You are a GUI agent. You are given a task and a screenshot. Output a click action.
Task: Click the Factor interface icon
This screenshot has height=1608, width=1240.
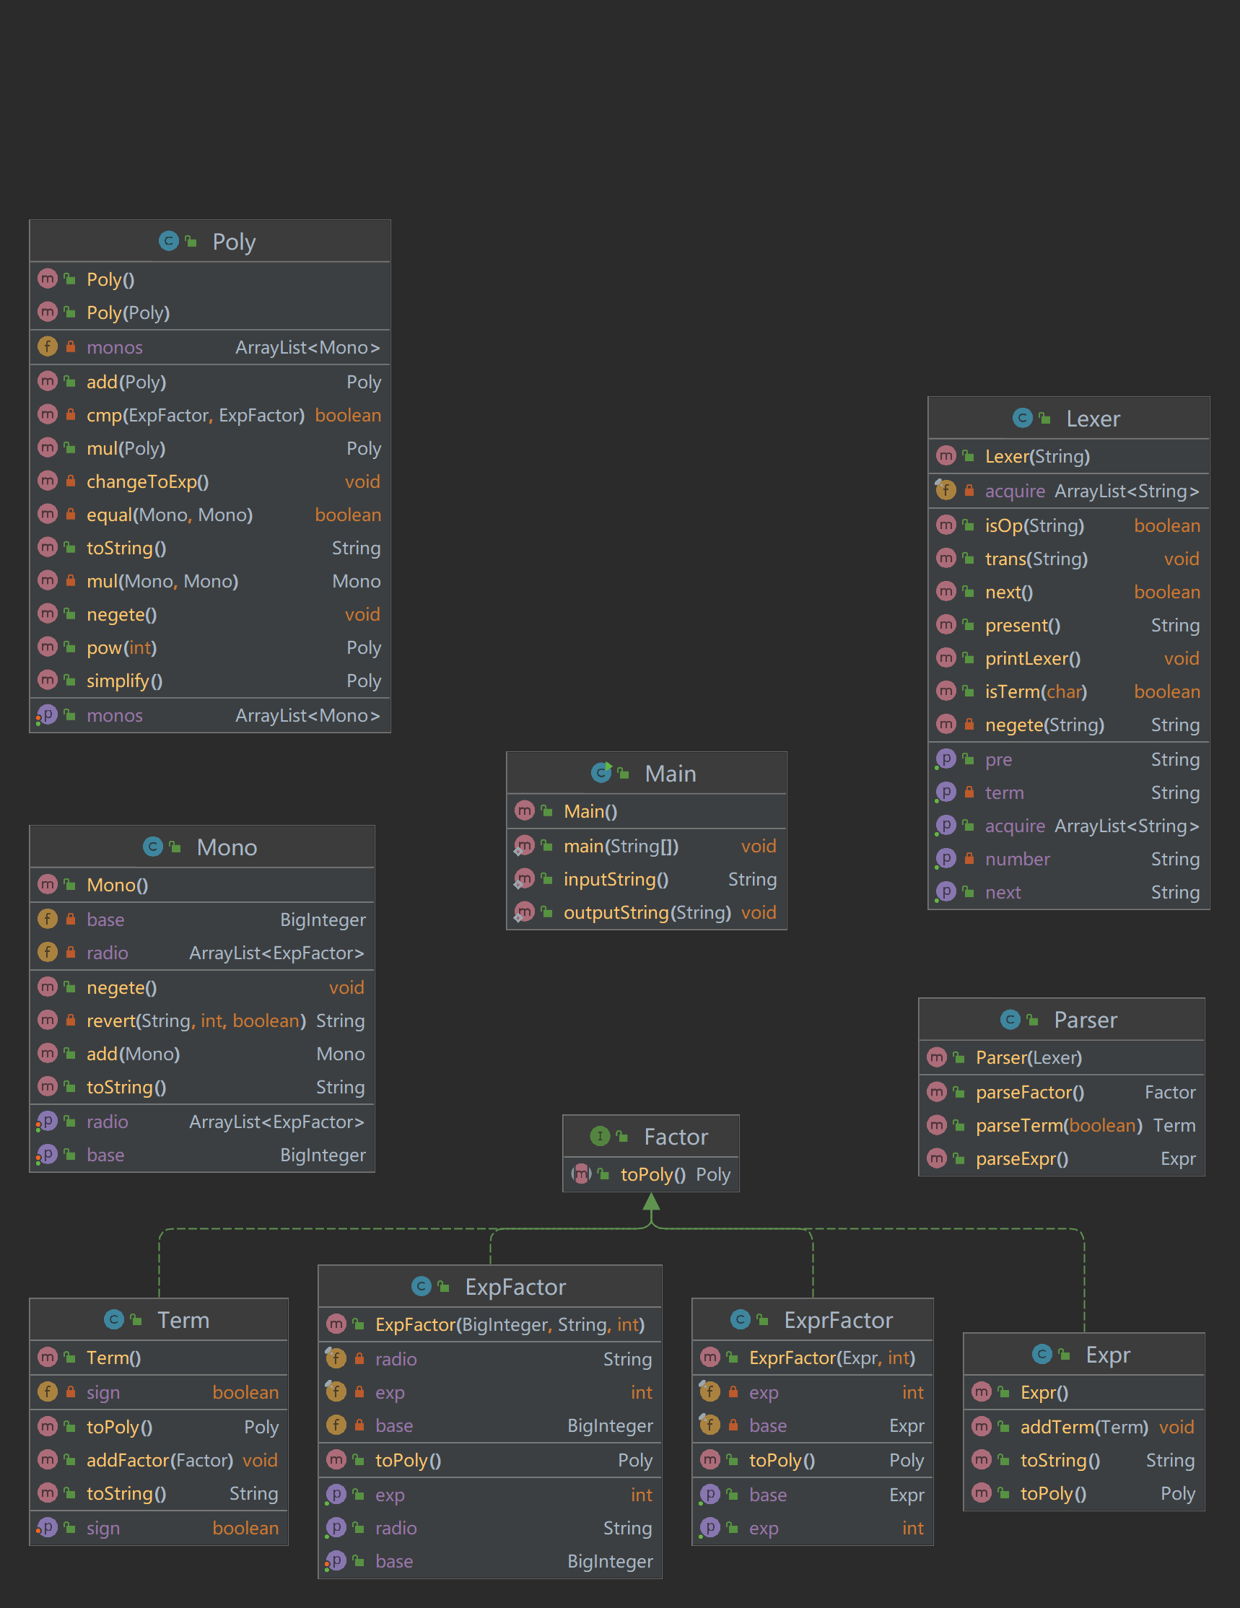coord(600,1136)
